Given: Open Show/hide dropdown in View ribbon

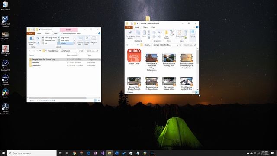Looking at the screenshot, I should [x=87, y=41].
